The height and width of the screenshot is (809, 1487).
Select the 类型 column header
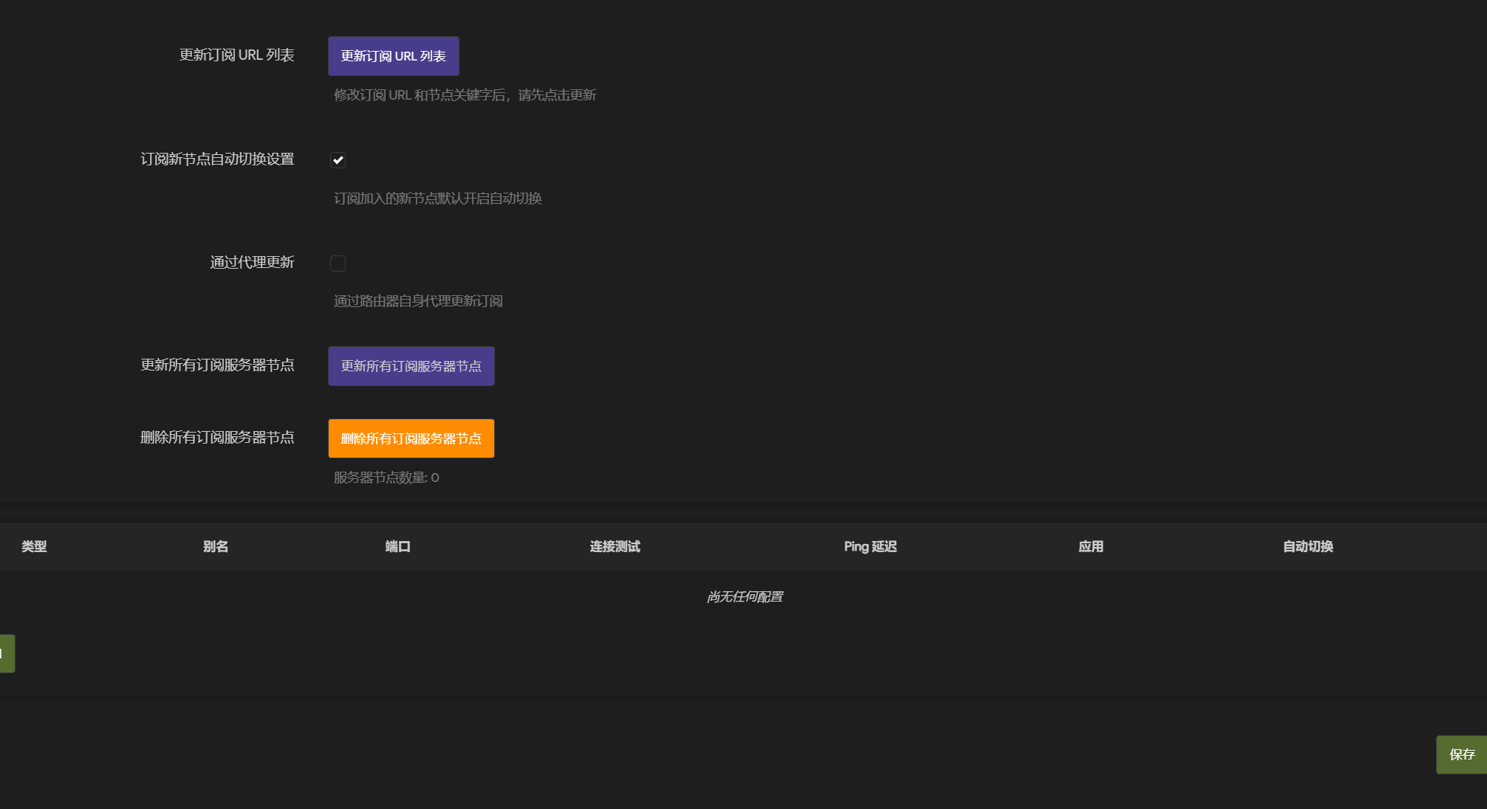click(34, 546)
